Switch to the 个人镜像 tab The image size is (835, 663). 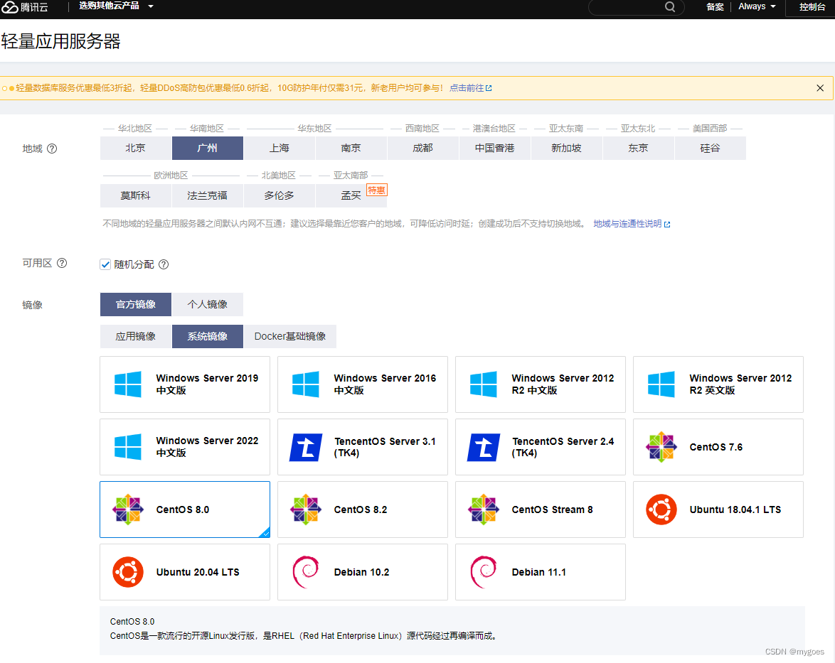pos(208,304)
